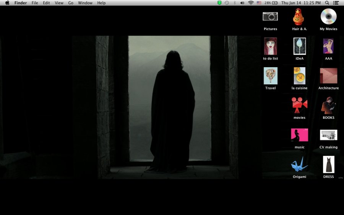This screenshot has width=344, height=215.
Task: Open the Edit menu
Action: click(x=46, y=3)
